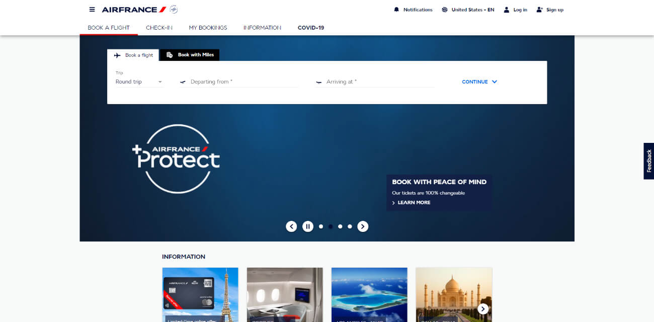Go to My Bookings
654x322 pixels.
208,28
